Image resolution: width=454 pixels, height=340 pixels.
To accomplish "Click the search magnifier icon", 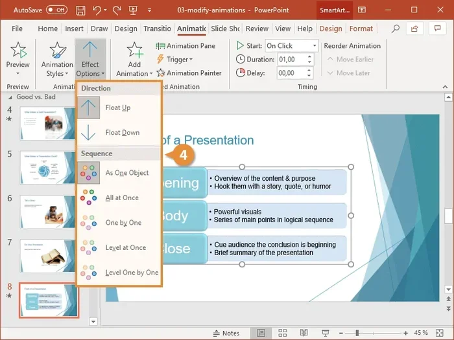I will (395, 28).
